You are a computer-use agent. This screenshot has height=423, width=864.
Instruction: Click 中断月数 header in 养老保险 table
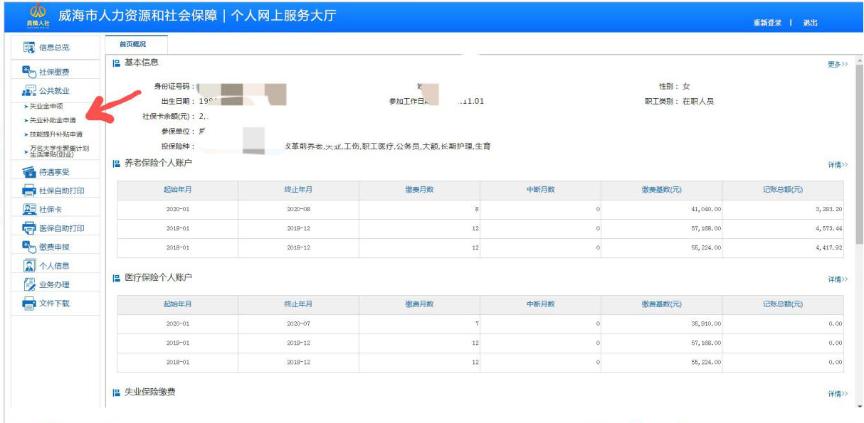(540, 190)
